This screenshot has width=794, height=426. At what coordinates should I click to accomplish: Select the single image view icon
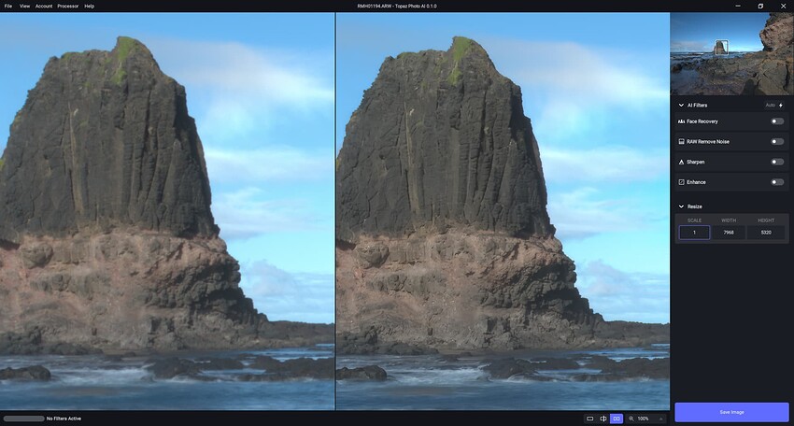[x=589, y=419]
